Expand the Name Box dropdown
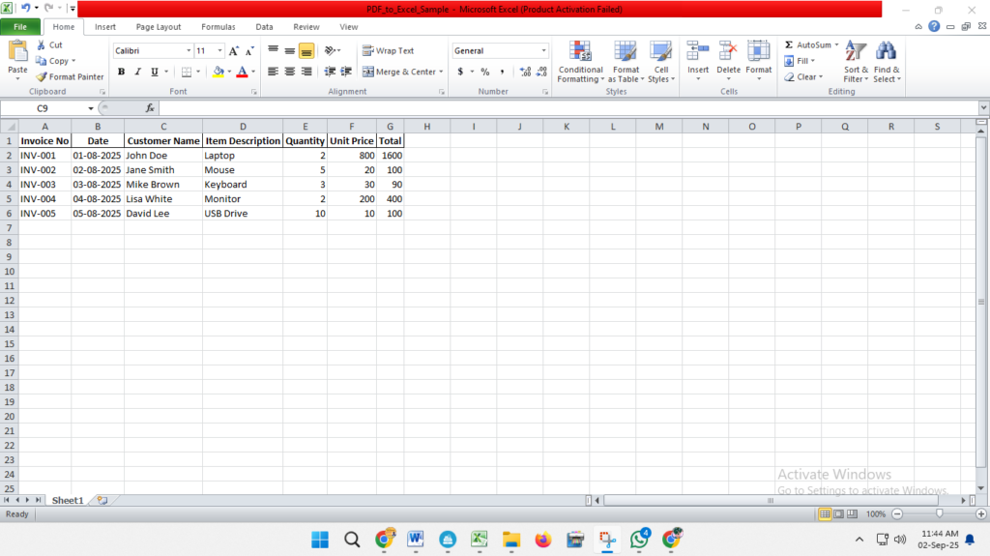This screenshot has height=556, width=990. pos(91,108)
